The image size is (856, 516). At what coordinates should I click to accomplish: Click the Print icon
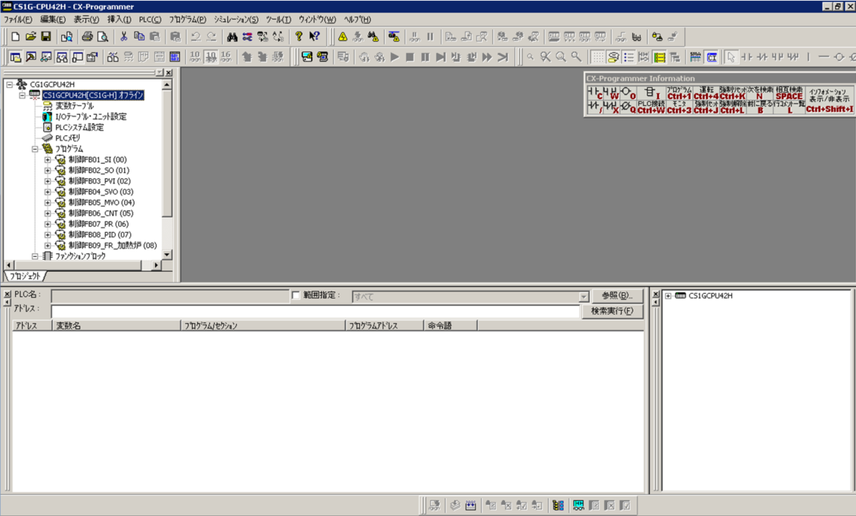pos(87,36)
